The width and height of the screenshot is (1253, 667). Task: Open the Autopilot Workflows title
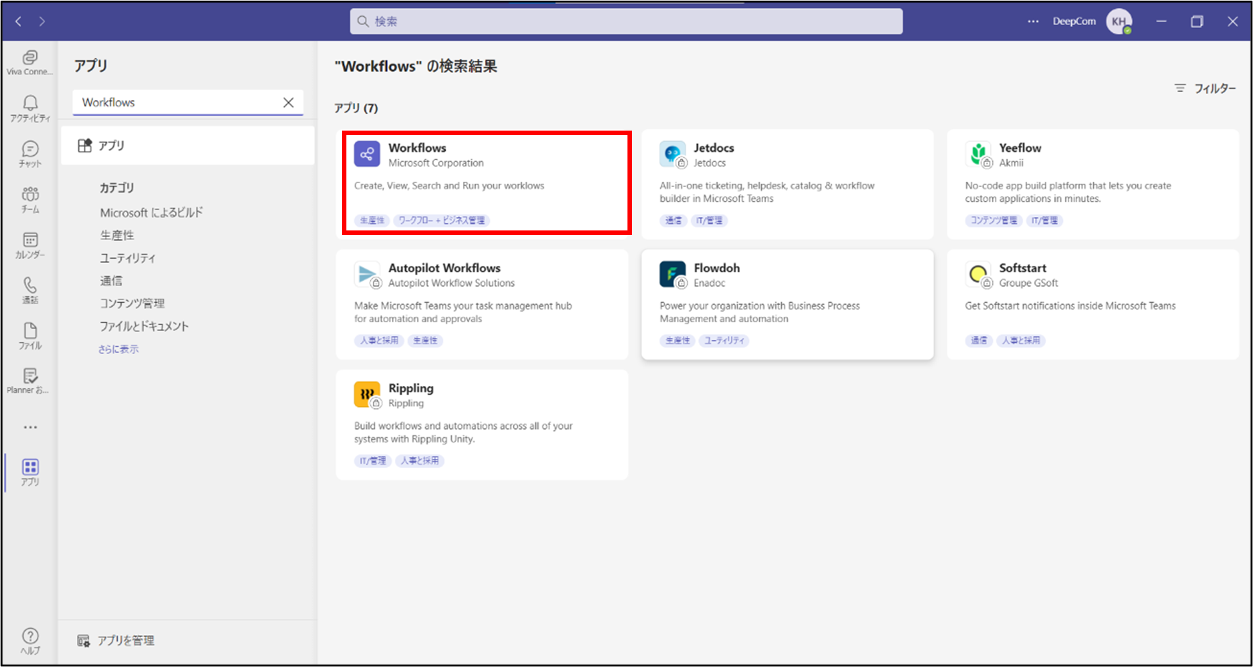444,268
